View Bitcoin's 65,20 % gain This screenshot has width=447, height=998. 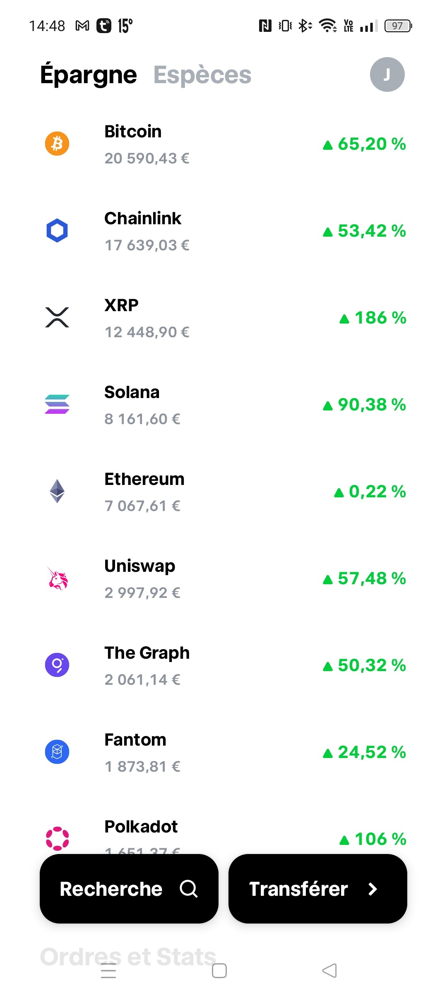364,144
